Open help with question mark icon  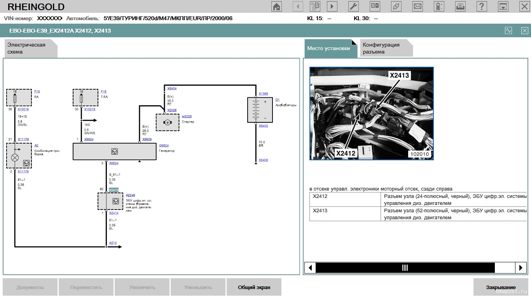482,6
